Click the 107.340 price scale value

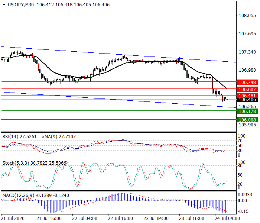pyautogui.click(x=247, y=52)
